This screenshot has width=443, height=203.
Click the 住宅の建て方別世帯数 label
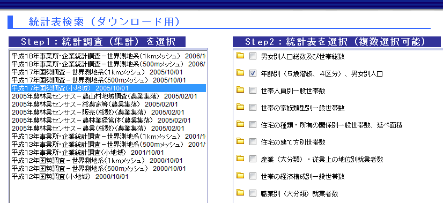click(x=293, y=142)
